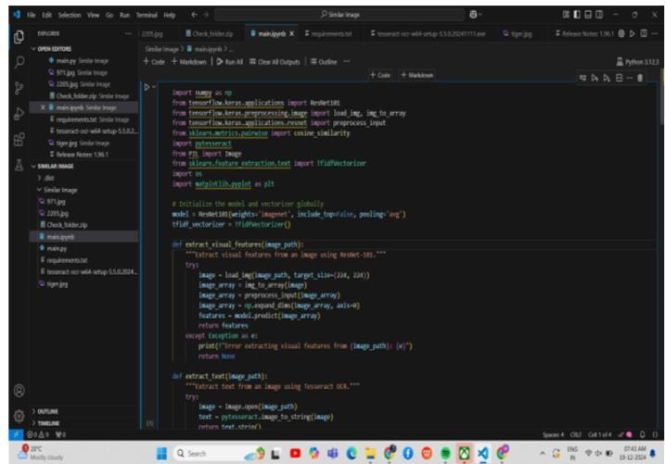Open Explorer views and more actions ellipsis

[128, 33]
